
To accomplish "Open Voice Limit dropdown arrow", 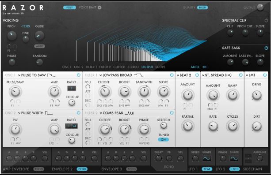I will [x=99, y=7].
